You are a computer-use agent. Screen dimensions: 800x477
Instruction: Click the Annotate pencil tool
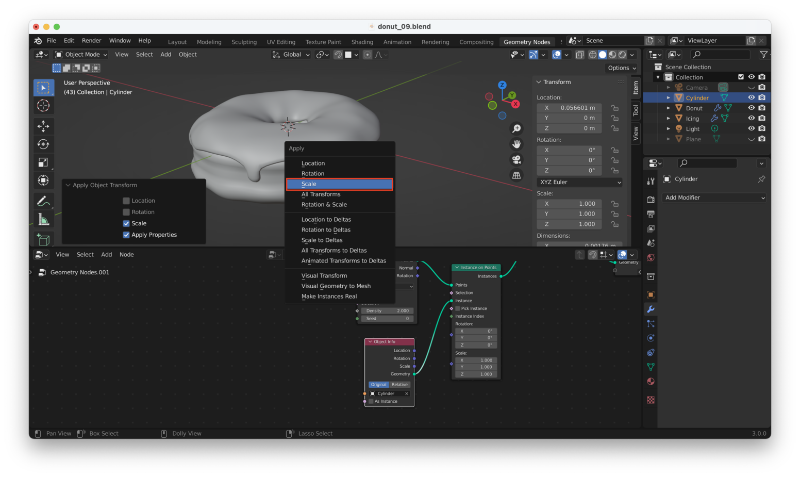pyautogui.click(x=43, y=201)
